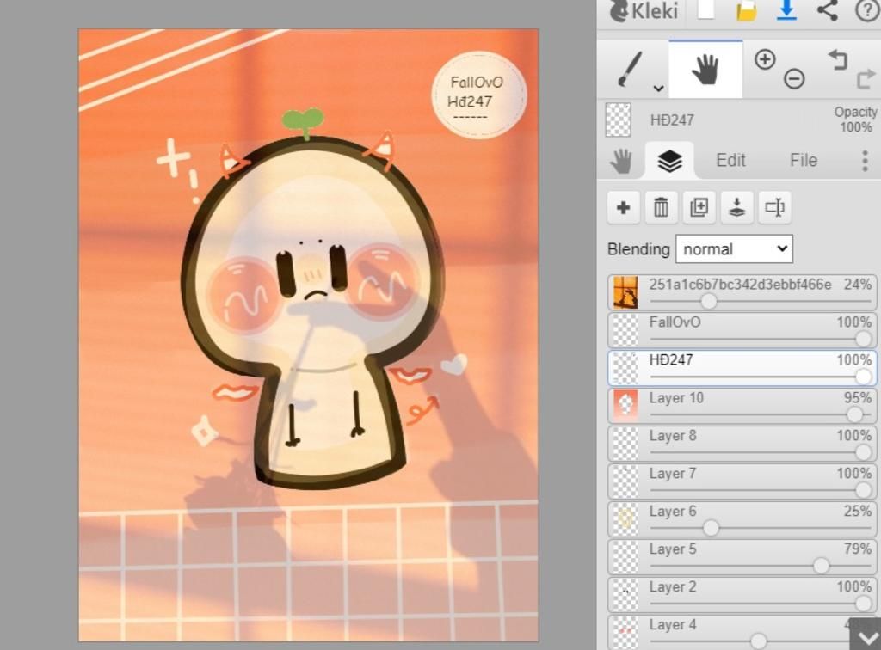Open the three-dot more options menu

click(865, 161)
